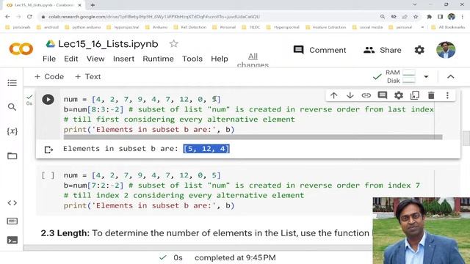Open the browser tab search chevron

click(414, 4)
